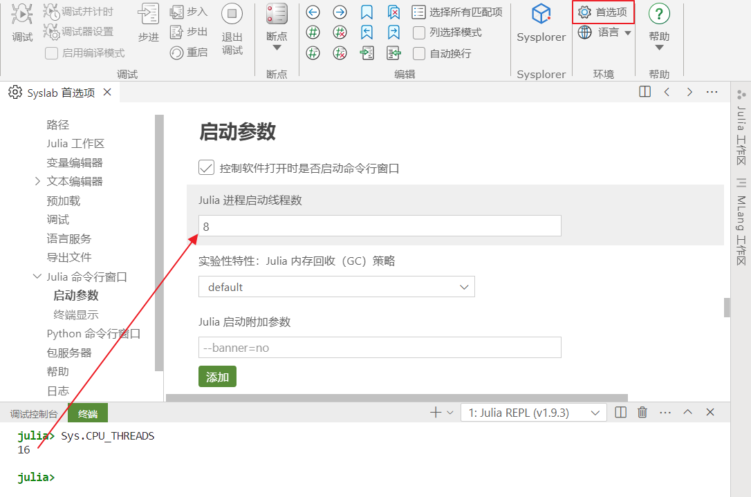Uncheck launch command window on startup checkbox

206,167
